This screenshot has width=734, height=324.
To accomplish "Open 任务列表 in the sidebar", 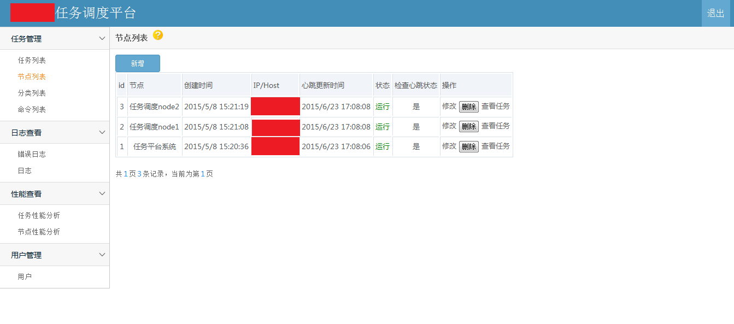I will point(32,60).
